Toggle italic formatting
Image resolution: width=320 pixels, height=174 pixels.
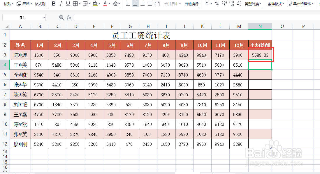coord(61,4)
